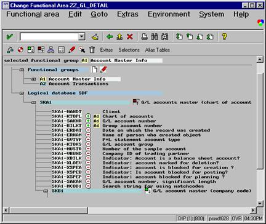
Task: Cancel with the red X icon
Action: coord(130,37)
